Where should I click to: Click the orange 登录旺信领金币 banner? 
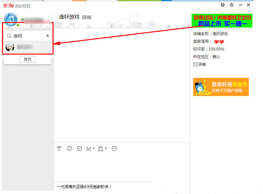221,87
